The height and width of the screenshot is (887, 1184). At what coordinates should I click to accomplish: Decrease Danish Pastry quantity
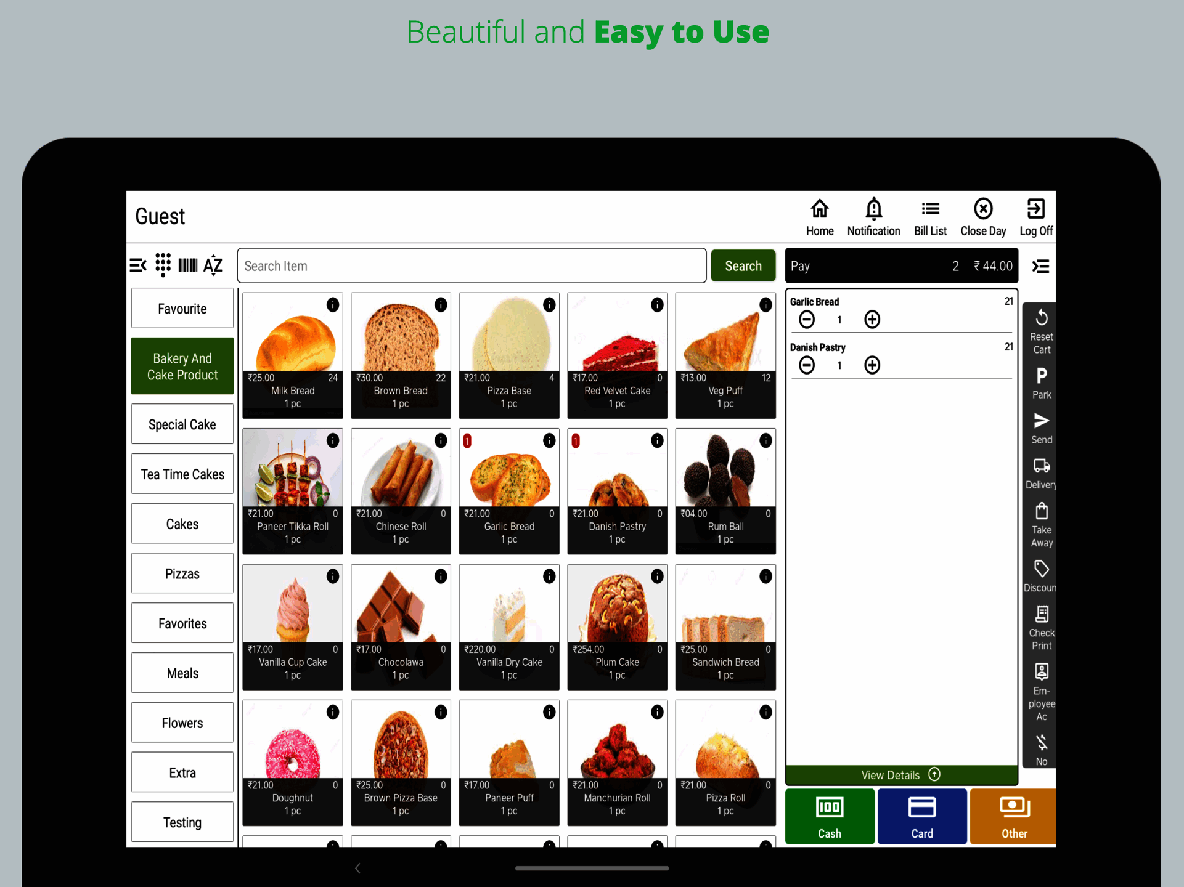pyautogui.click(x=806, y=365)
